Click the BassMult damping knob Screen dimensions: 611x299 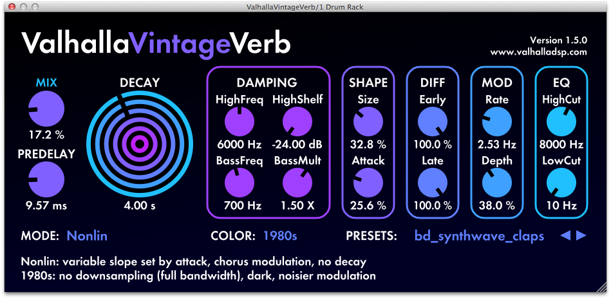pos(297,183)
